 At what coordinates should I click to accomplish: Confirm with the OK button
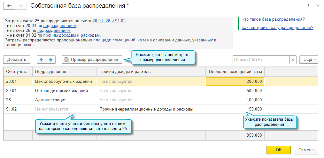[278, 150]
